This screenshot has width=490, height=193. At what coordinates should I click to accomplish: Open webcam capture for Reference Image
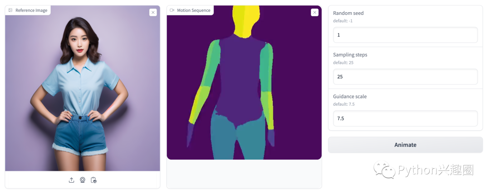[x=83, y=180]
